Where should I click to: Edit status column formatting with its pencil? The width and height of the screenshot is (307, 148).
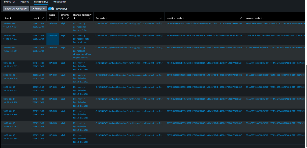click(x=55, y=18)
